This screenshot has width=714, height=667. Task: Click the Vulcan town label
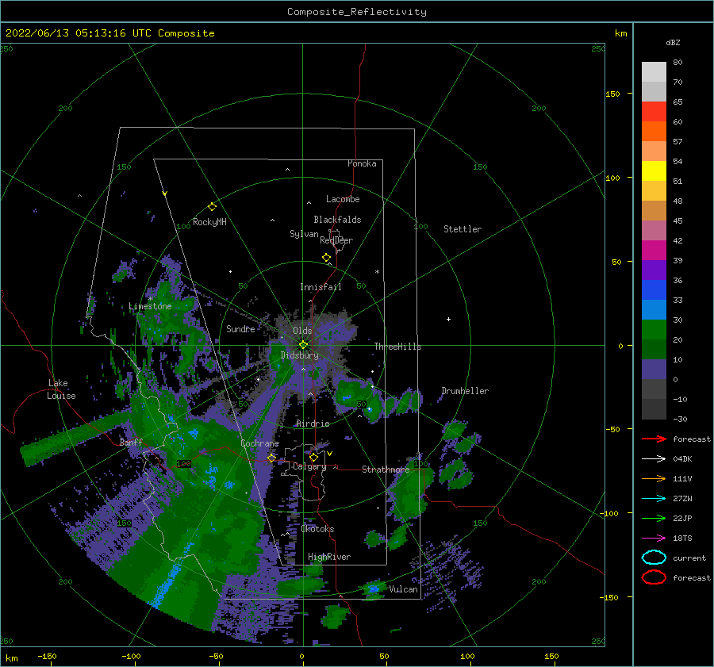coord(404,589)
